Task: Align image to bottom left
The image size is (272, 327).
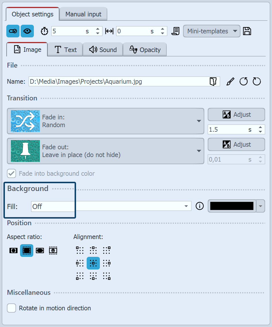Action: tap(80, 276)
